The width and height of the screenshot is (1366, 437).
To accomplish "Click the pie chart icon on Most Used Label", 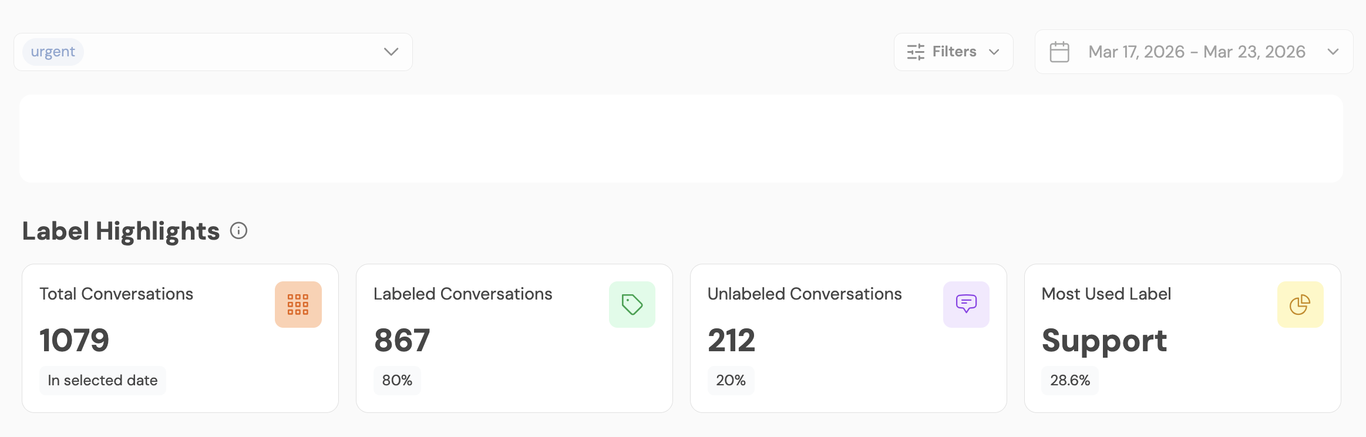I will (x=1300, y=304).
